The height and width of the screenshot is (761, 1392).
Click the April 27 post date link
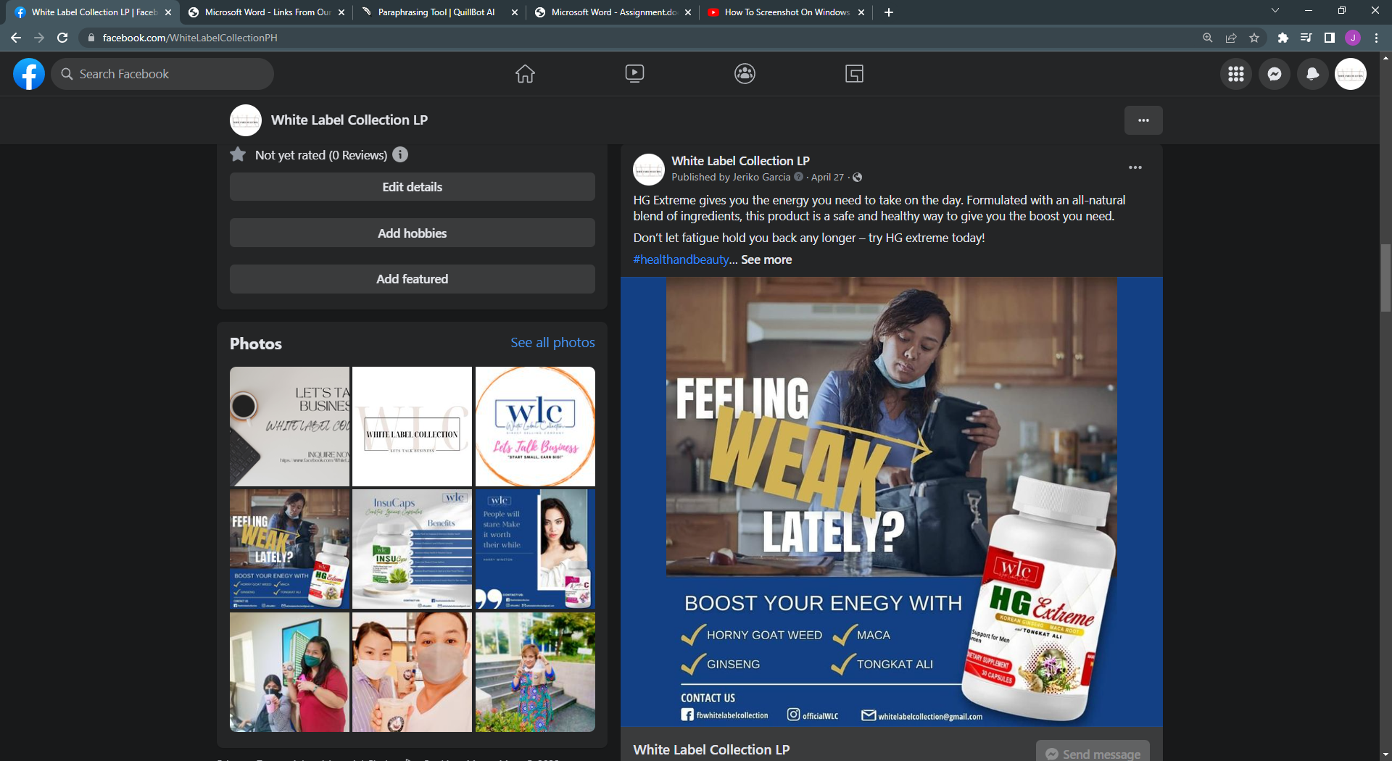[827, 178]
